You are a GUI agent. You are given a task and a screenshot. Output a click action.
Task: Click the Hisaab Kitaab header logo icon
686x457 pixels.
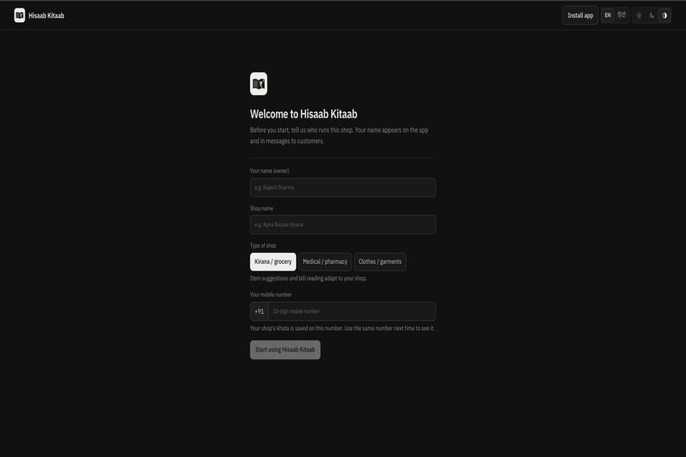(20, 15)
